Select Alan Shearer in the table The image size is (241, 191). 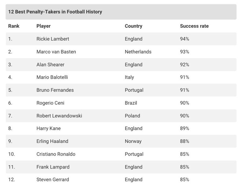(50, 65)
